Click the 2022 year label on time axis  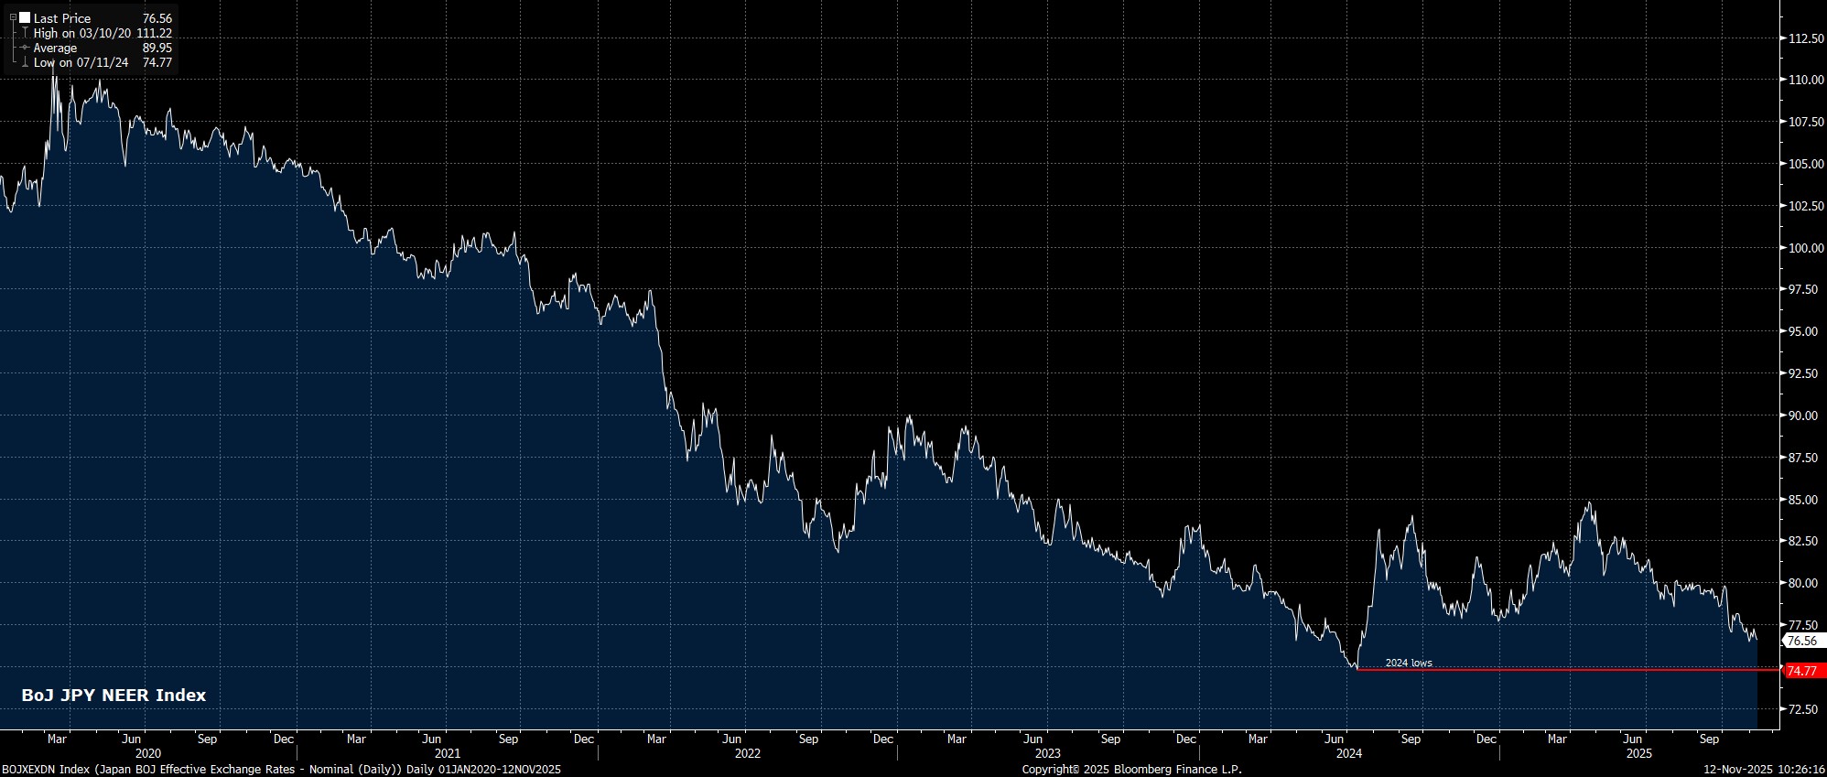[747, 754]
